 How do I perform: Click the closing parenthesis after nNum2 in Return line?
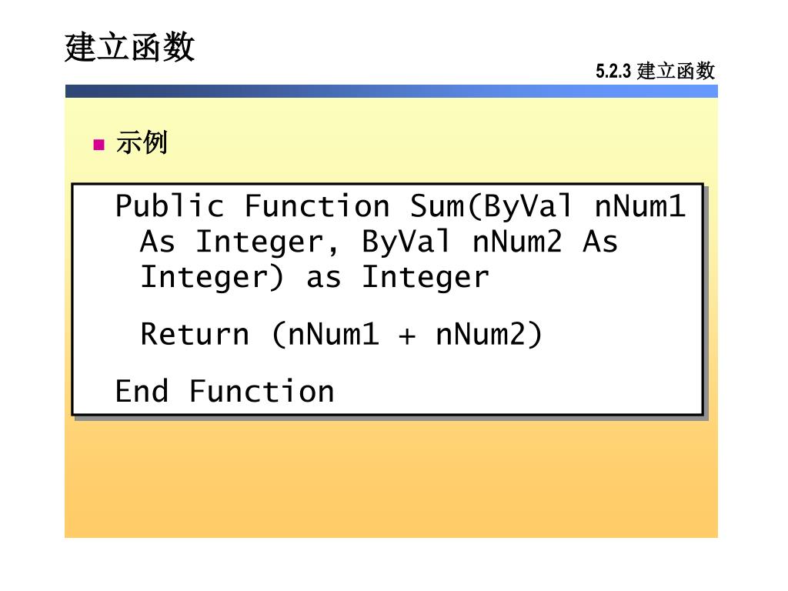point(535,335)
